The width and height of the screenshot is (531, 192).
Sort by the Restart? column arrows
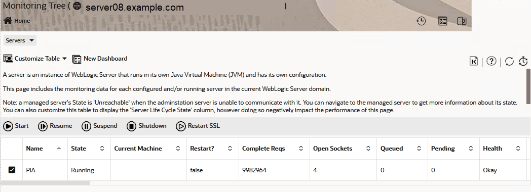(230, 149)
